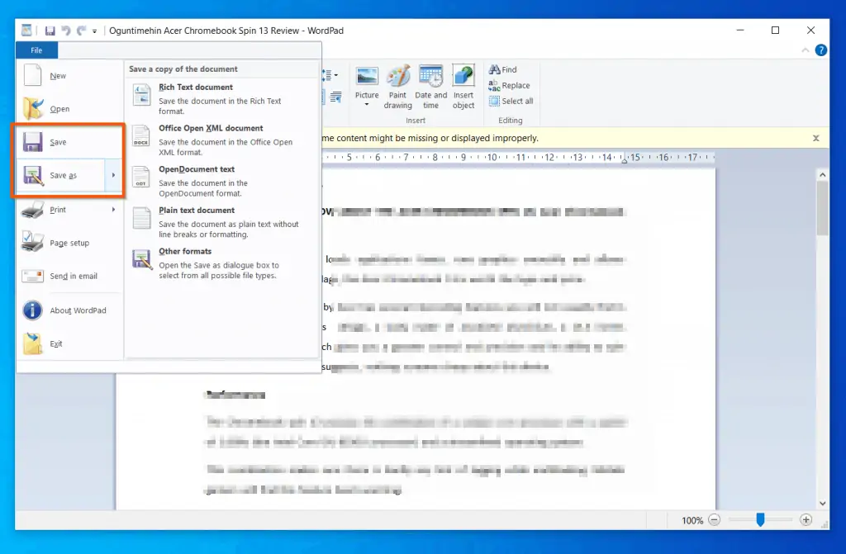
Task: Select Page setup from File menu
Action: (69, 243)
